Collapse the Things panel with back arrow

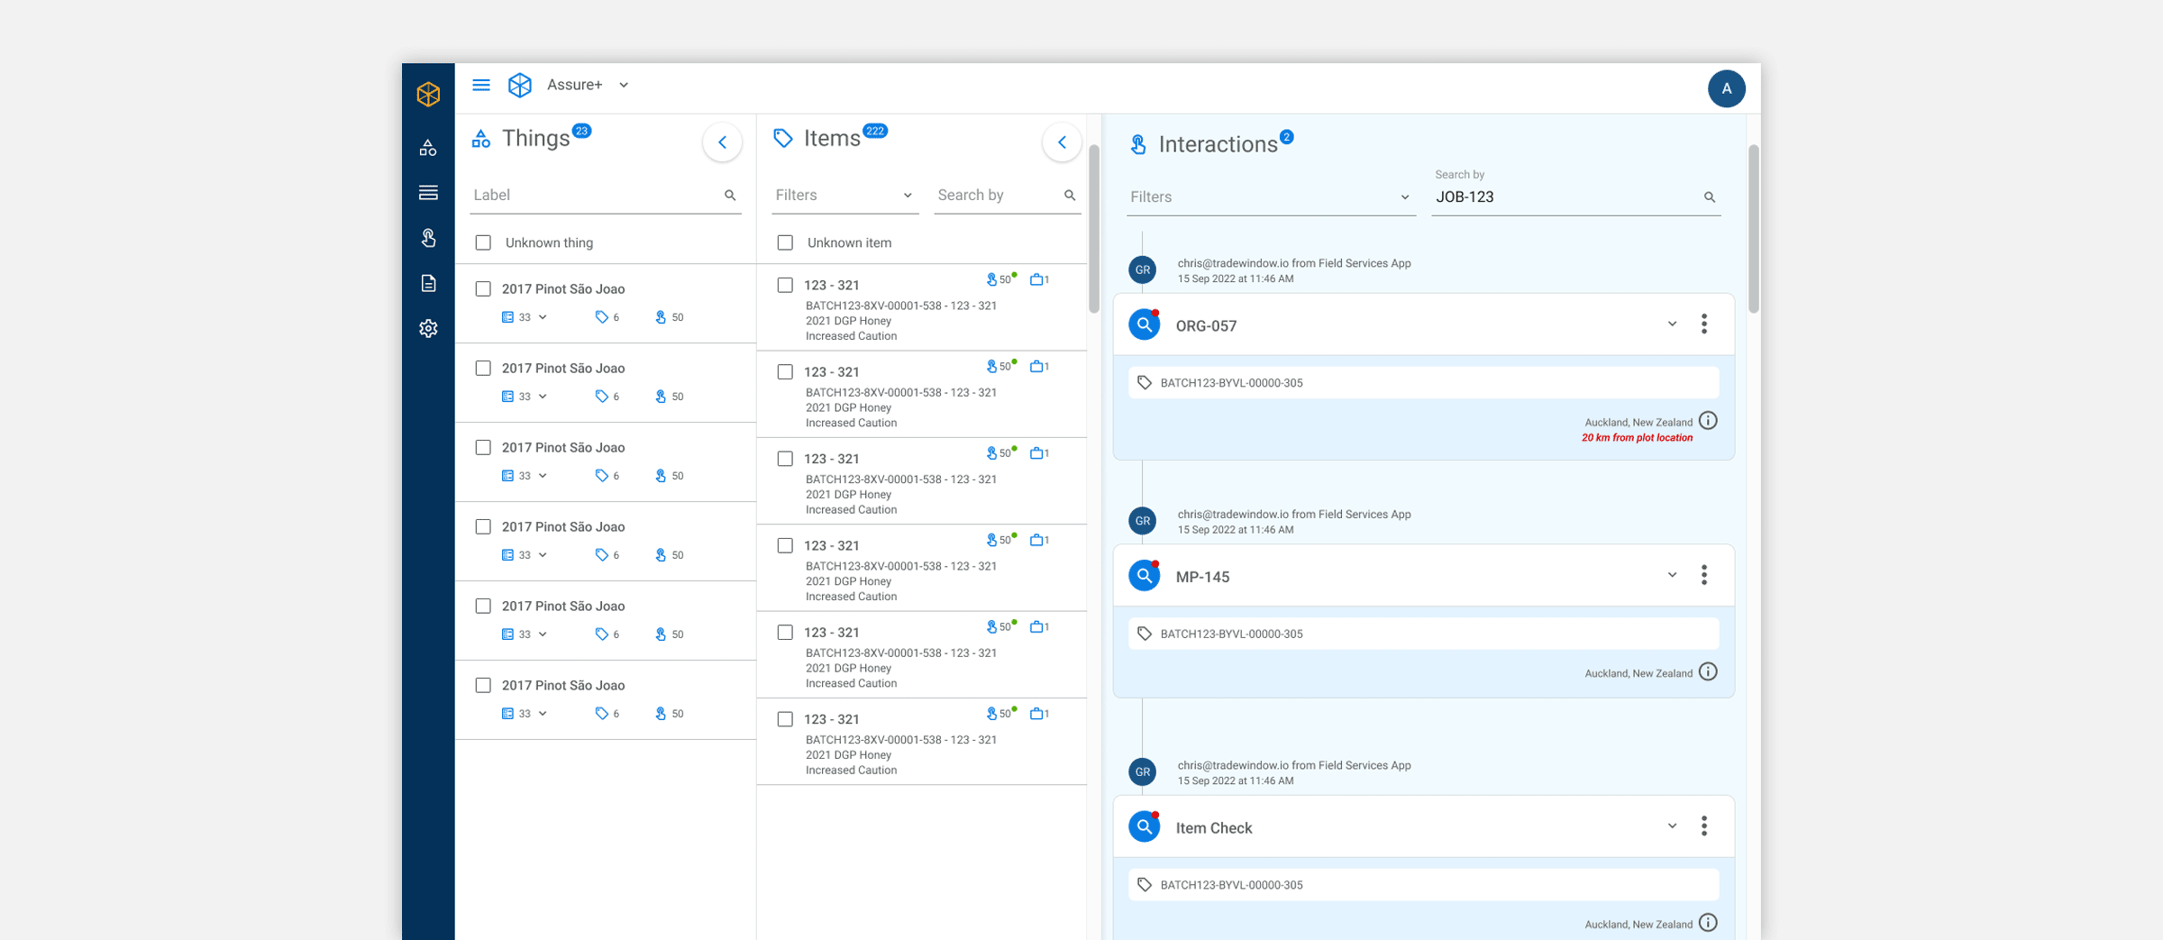click(722, 142)
